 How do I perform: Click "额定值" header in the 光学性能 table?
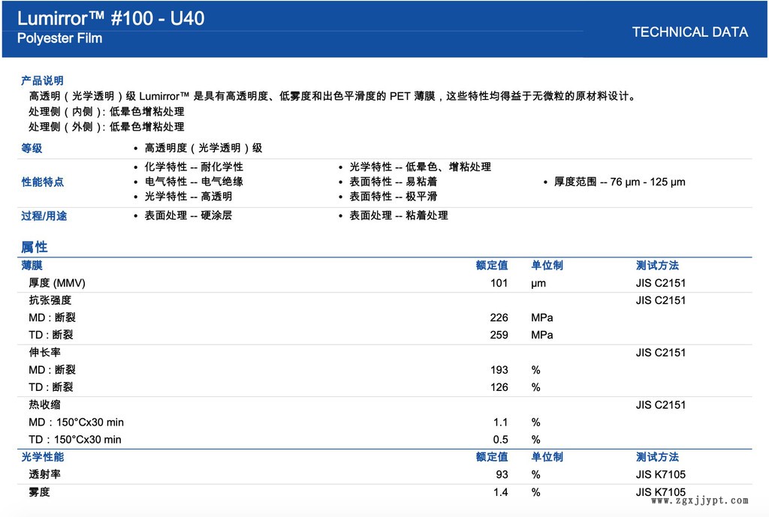click(x=492, y=457)
